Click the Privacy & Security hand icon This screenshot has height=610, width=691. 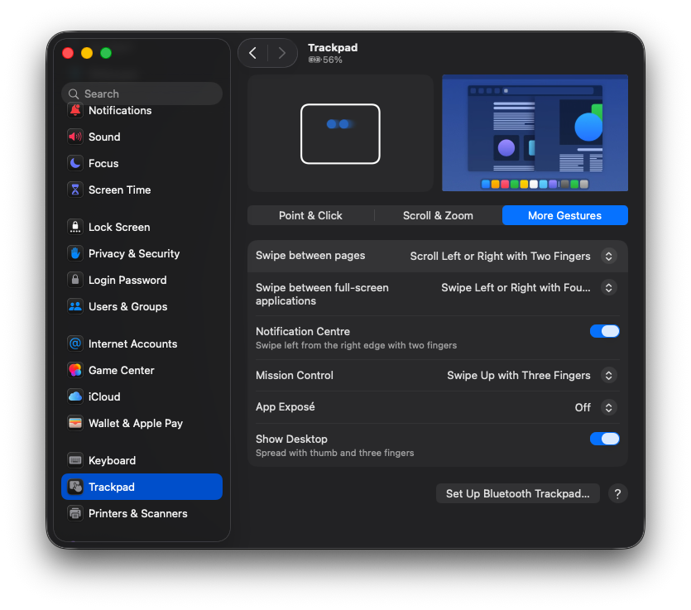(x=75, y=254)
